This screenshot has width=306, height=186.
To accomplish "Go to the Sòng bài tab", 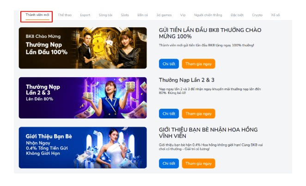I will coord(105,15).
